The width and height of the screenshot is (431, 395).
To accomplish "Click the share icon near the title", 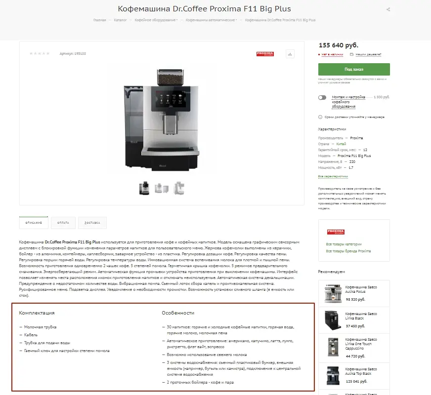I will [388, 9].
